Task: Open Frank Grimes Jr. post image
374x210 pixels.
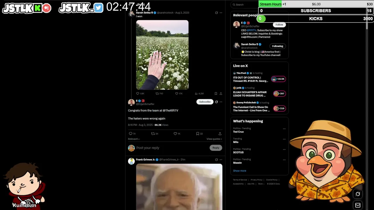Action: pyautogui.click(x=179, y=187)
